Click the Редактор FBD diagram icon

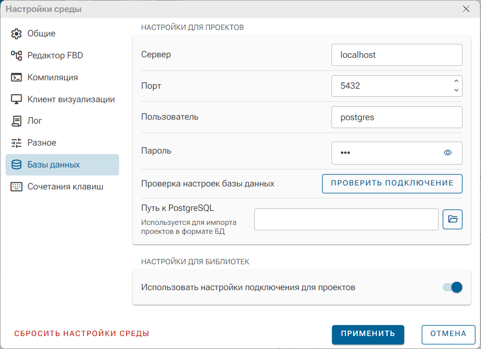tap(16, 55)
